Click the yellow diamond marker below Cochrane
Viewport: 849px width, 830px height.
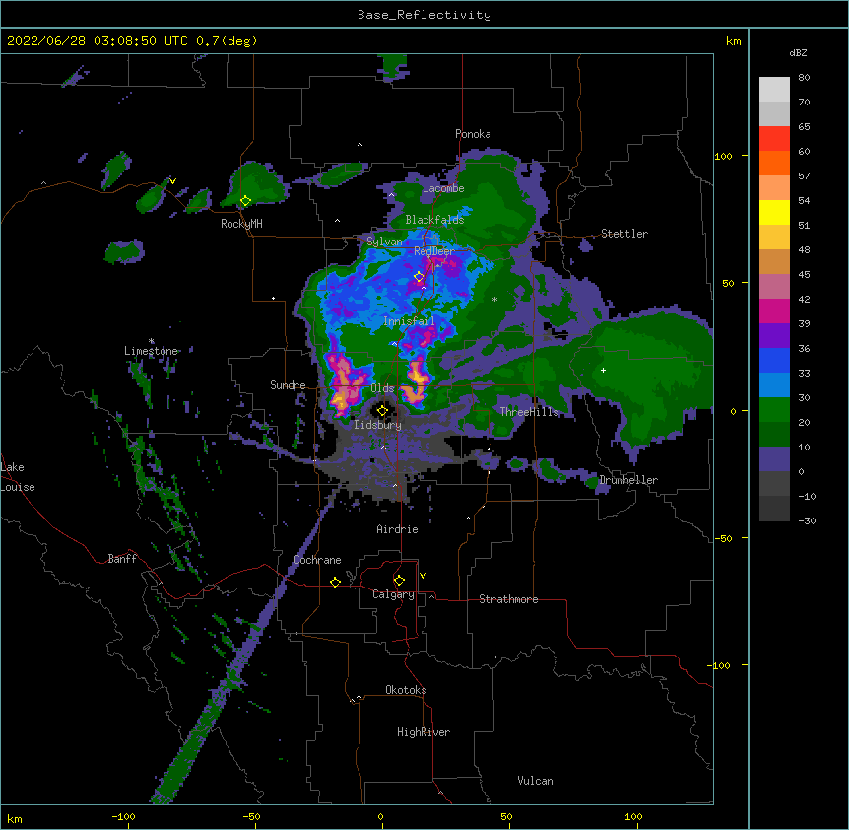tap(335, 582)
